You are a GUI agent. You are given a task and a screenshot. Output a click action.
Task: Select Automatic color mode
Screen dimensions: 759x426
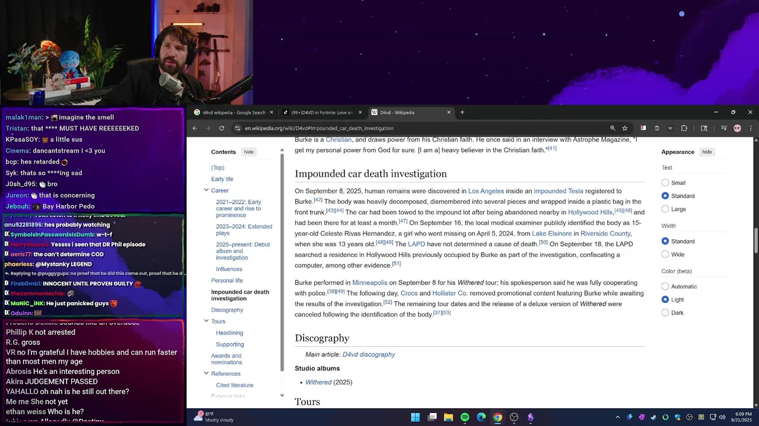665,286
